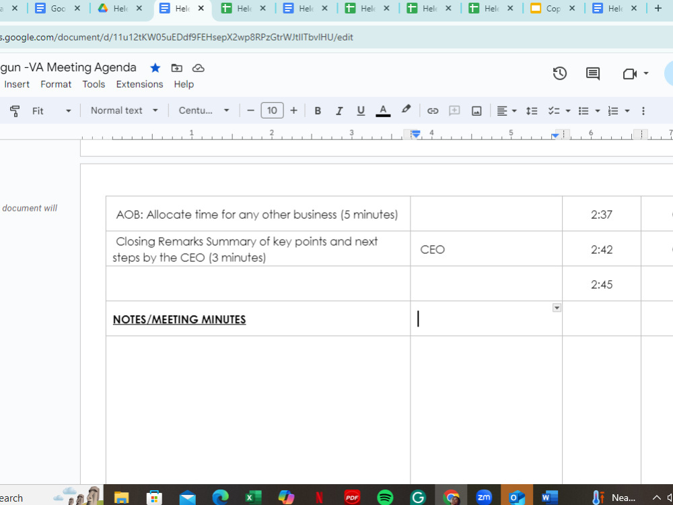The width and height of the screenshot is (673, 505).
Task: Open Microsoft Word from the taskbar
Action: [549, 498]
